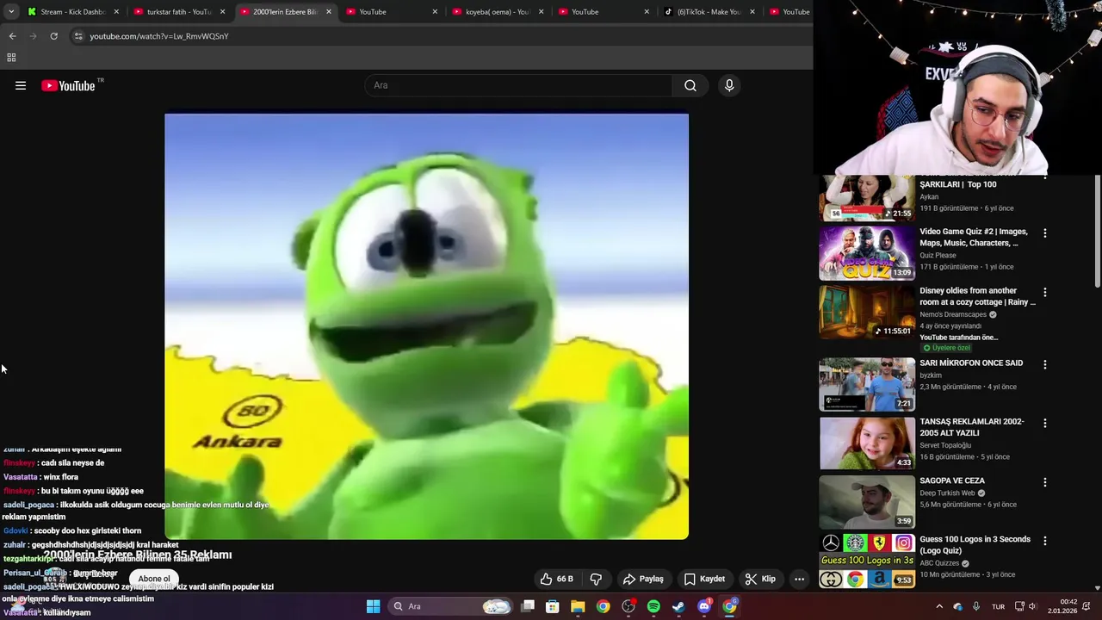The height and width of the screenshot is (620, 1102).
Task: Open the Deep Turkish Web channel link
Action: [x=947, y=493]
